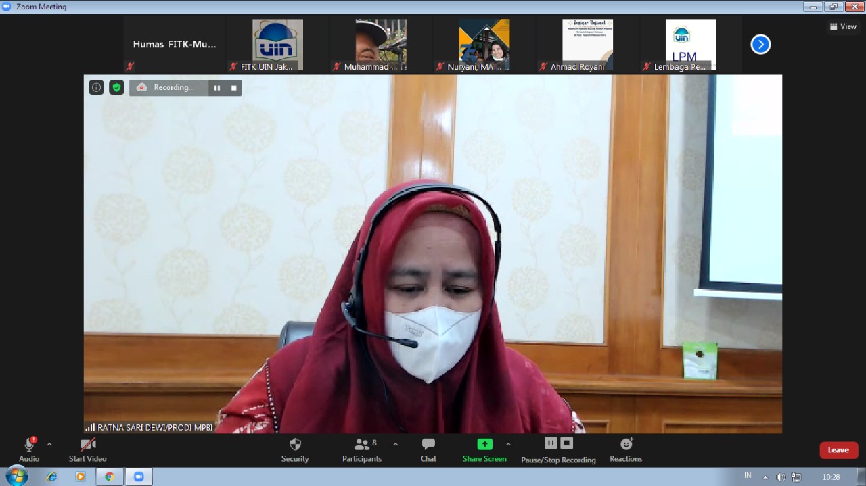Expand the arrow next to Participants

(x=395, y=444)
